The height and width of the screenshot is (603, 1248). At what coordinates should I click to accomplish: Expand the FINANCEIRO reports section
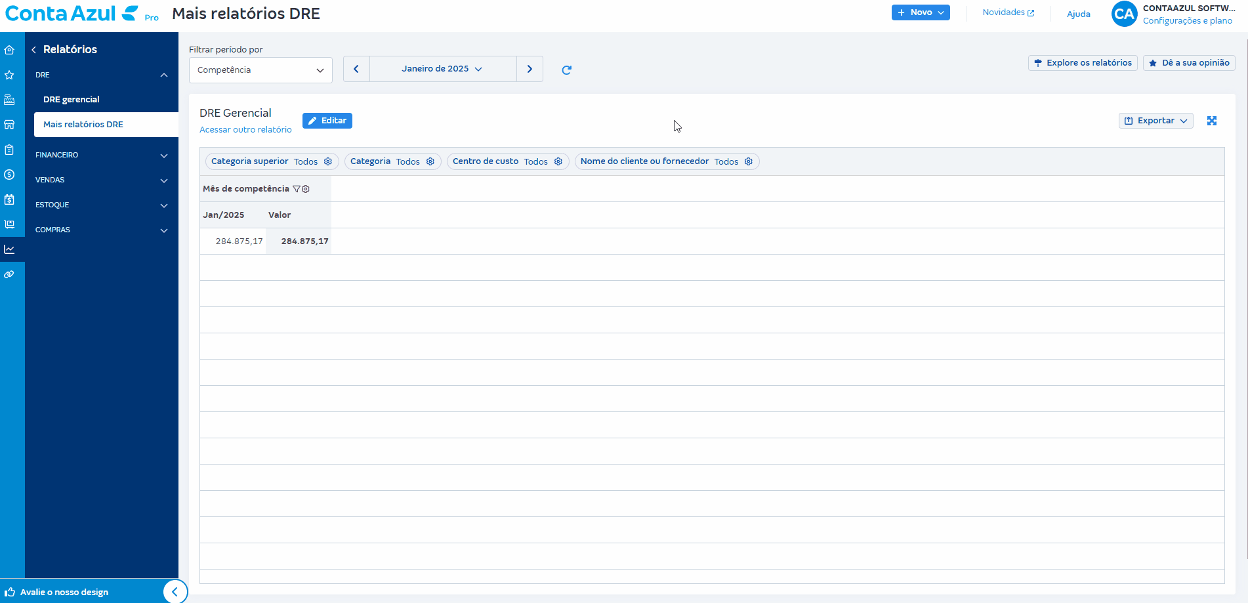coord(102,156)
